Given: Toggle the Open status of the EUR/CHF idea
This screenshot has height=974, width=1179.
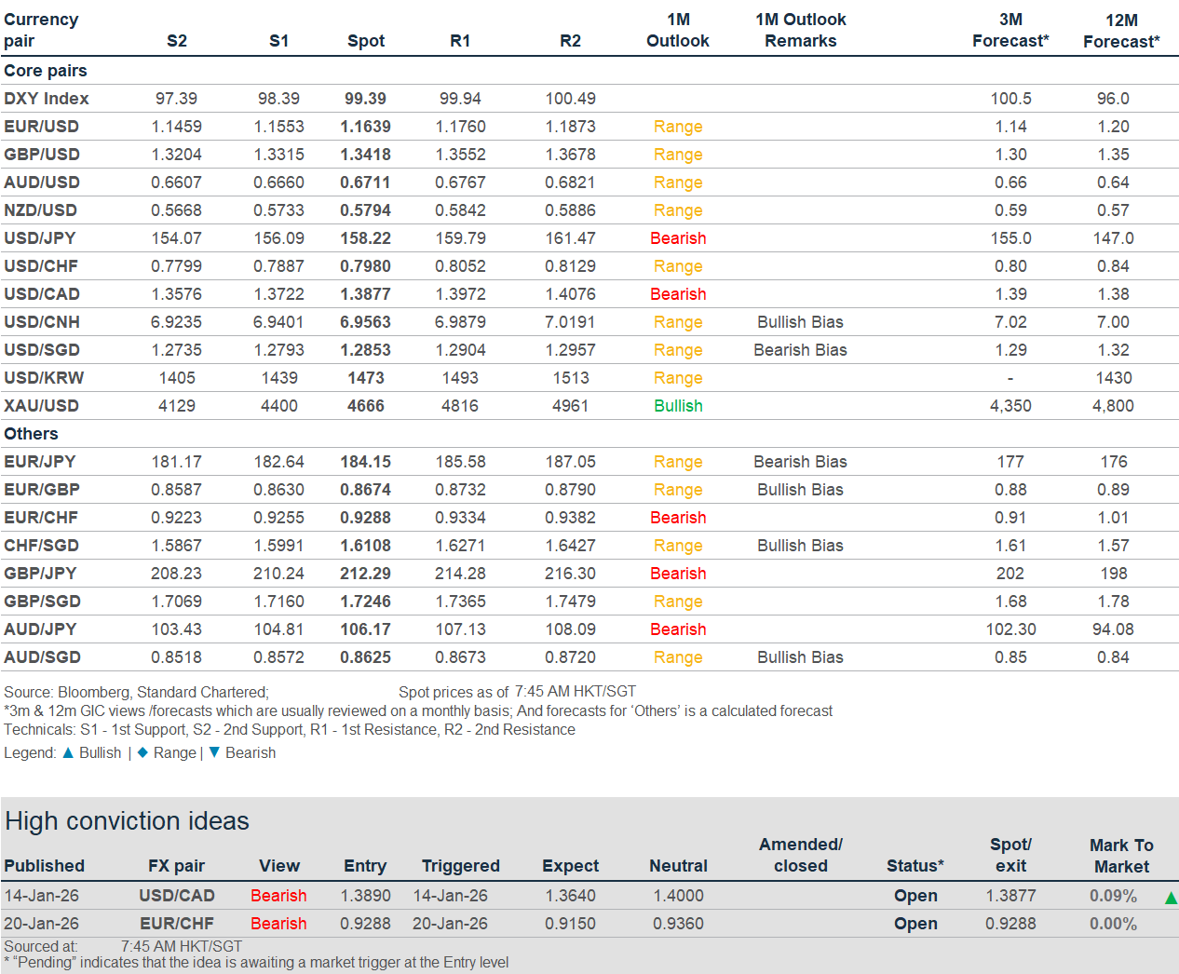Looking at the screenshot, I should pyautogui.click(x=915, y=923).
